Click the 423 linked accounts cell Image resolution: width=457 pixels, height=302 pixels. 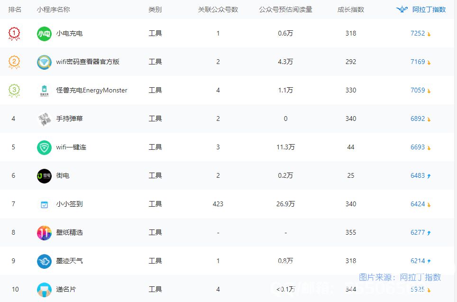coord(218,204)
